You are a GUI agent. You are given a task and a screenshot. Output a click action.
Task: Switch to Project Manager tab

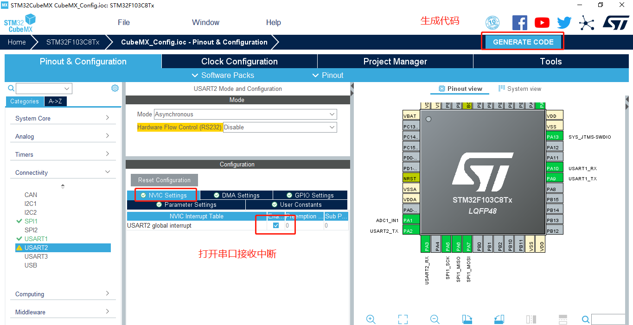point(395,61)
